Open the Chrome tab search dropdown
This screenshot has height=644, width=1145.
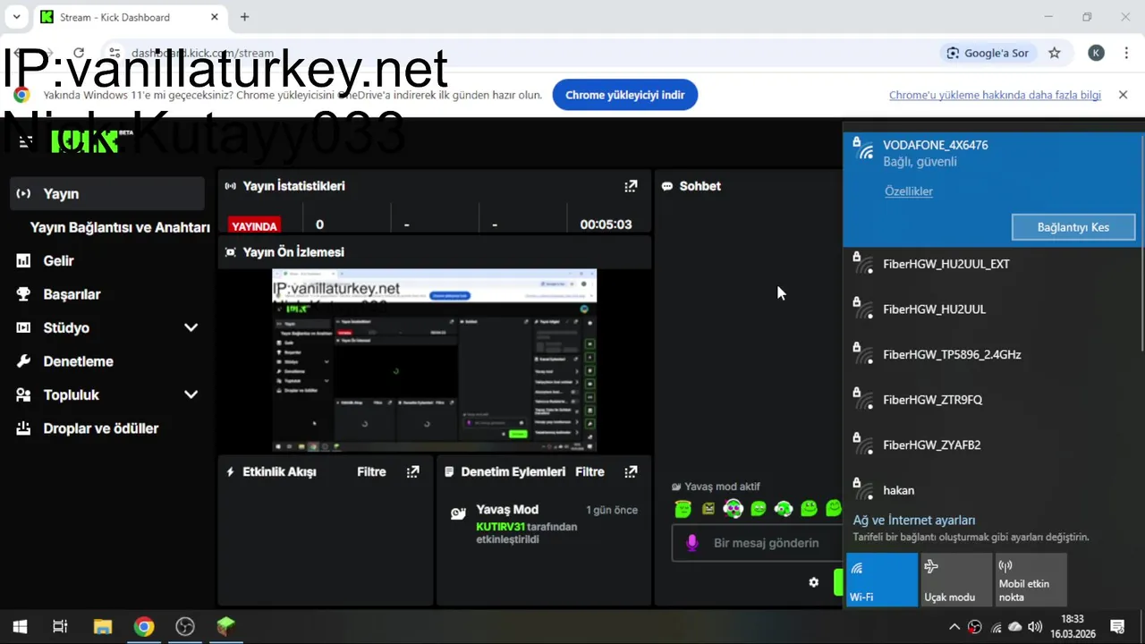click(16, 17)
